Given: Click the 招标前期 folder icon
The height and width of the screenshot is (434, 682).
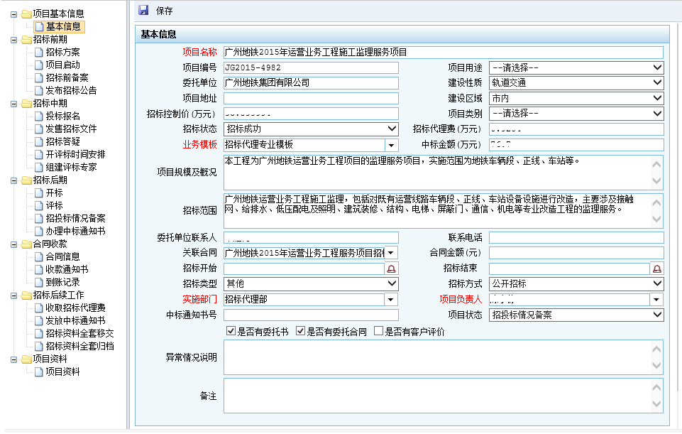Looking at the screenshot, I should coord(26,40).
